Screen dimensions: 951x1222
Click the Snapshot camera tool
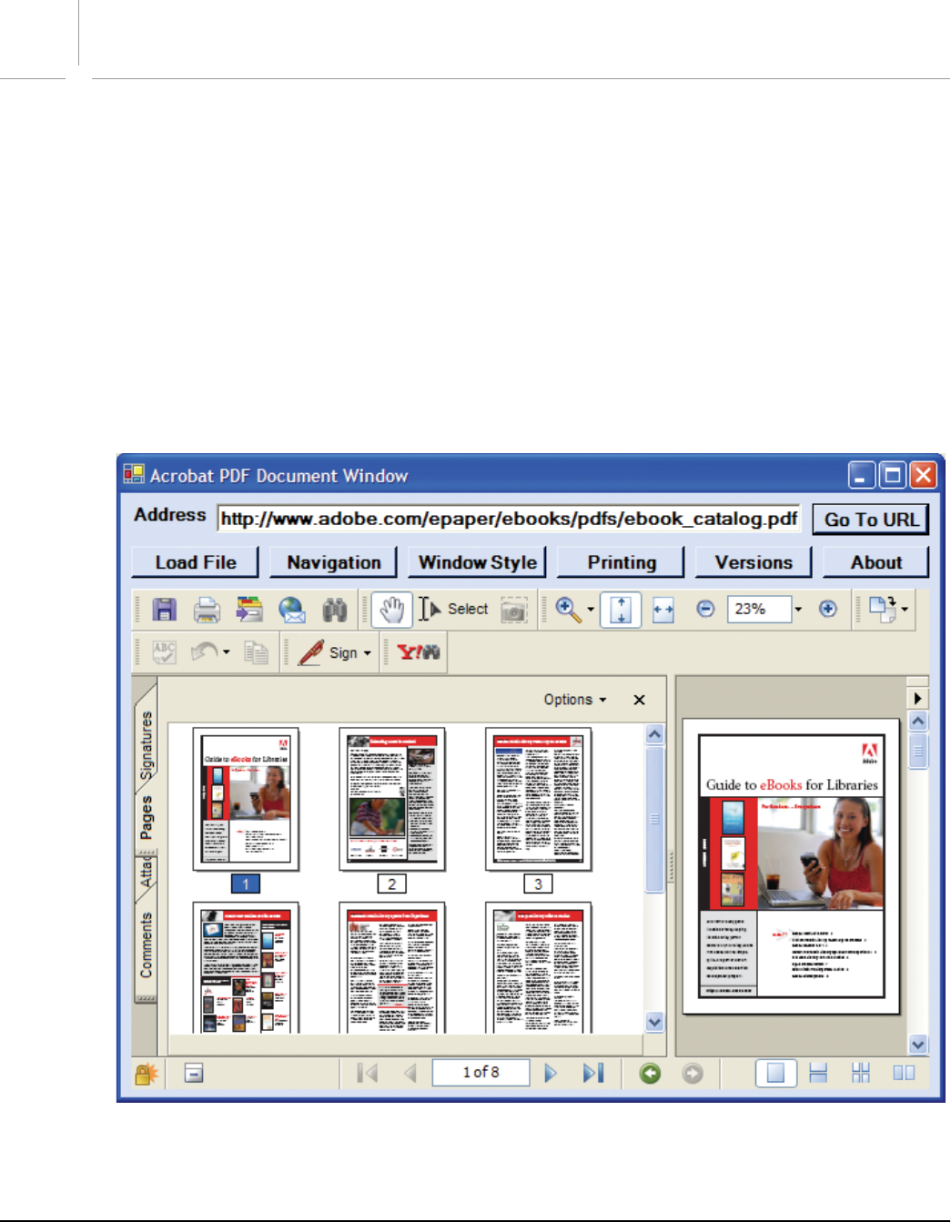point(514,610)
